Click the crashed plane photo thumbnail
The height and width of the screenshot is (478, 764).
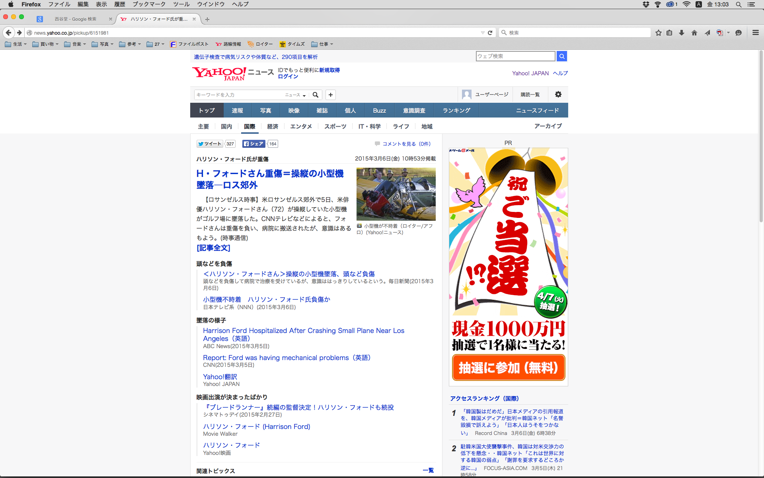click(x=396, y=194)
